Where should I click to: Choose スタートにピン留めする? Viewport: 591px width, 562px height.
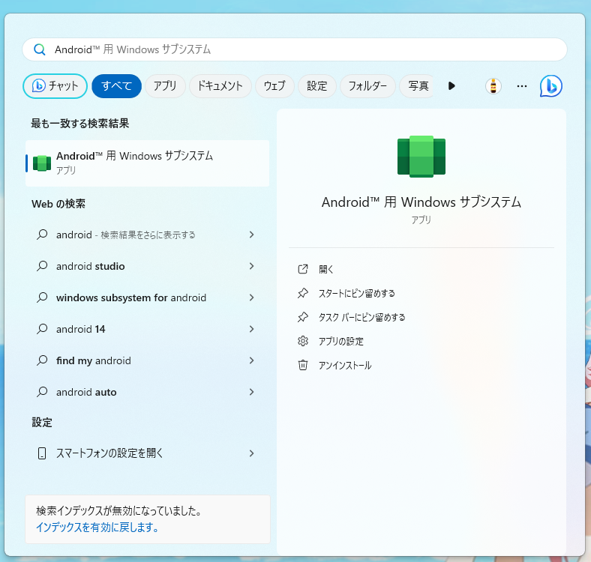click(x=357, y=293)
